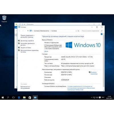Open Action Center notifications icon

[100, 97]
